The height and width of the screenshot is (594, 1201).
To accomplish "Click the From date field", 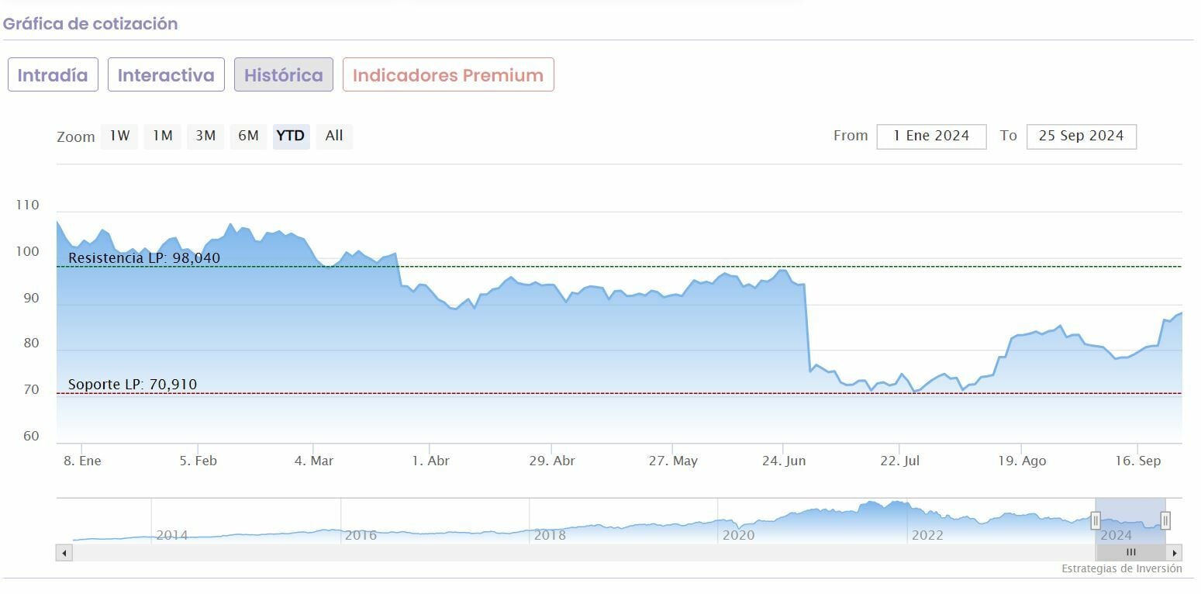I will [x=931, y=136].
